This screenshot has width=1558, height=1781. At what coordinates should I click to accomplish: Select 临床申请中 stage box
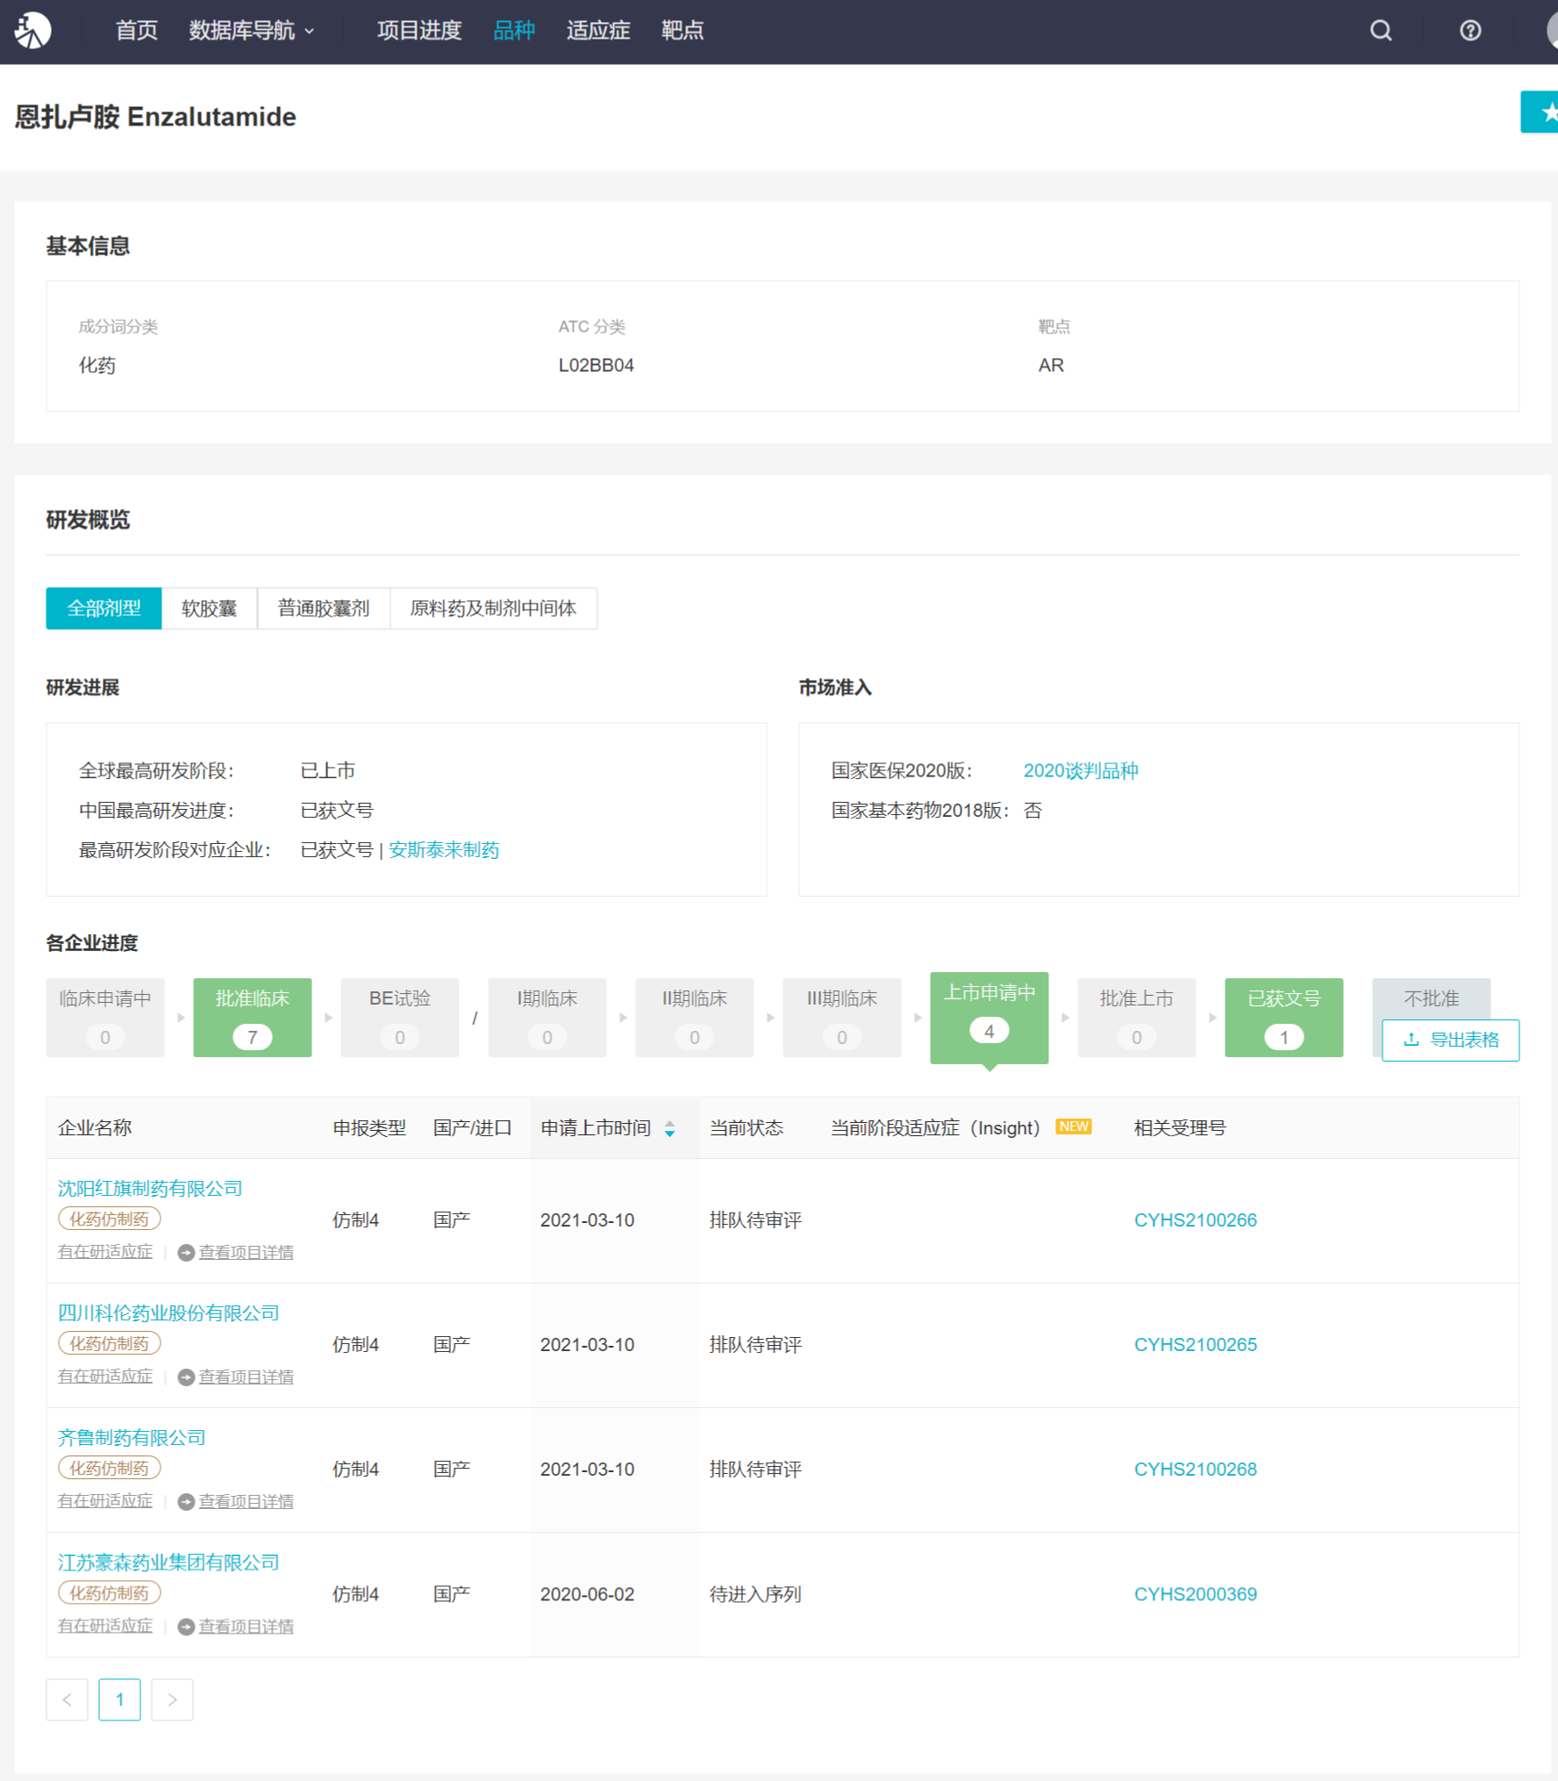click(x=105, y=1018)
